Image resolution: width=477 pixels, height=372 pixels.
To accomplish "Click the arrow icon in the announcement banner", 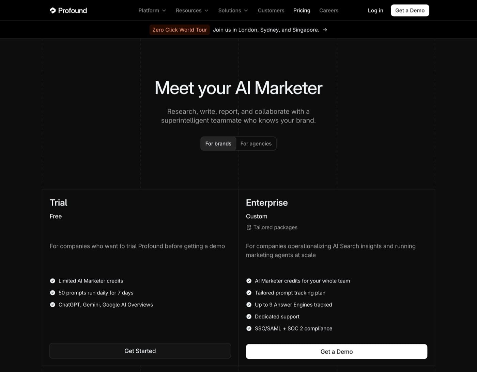I will coord(325,30).
